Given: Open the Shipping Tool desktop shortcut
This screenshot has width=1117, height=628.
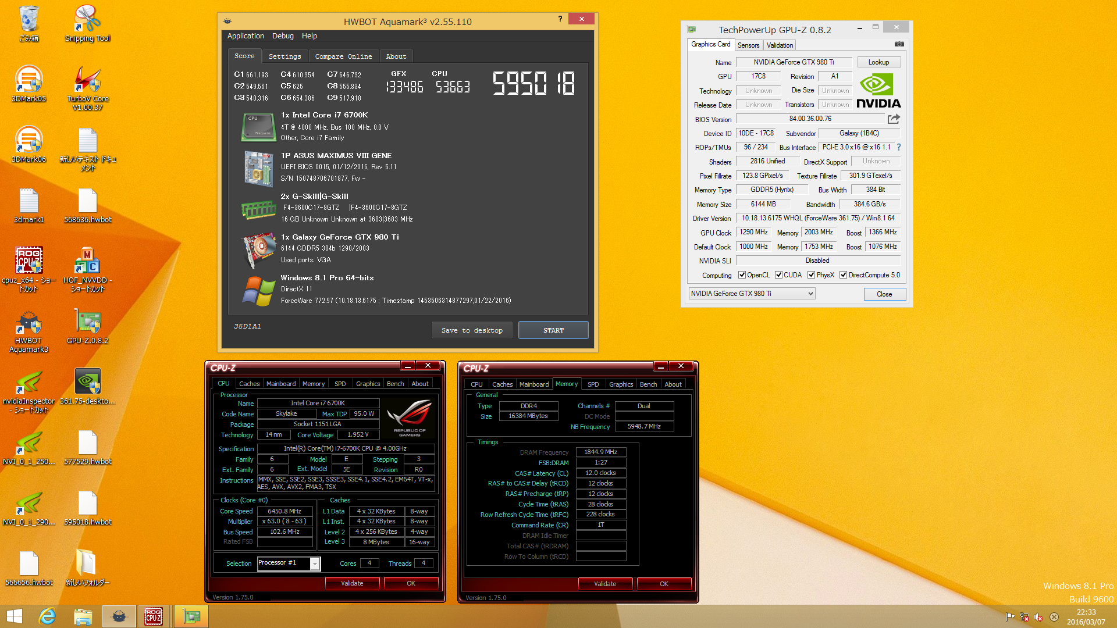Looking at the screenshot, I should [87, 23].
